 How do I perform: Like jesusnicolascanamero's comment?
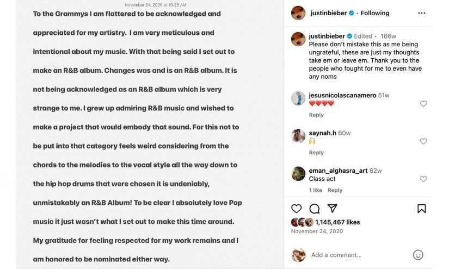click(x=423, y=104)
